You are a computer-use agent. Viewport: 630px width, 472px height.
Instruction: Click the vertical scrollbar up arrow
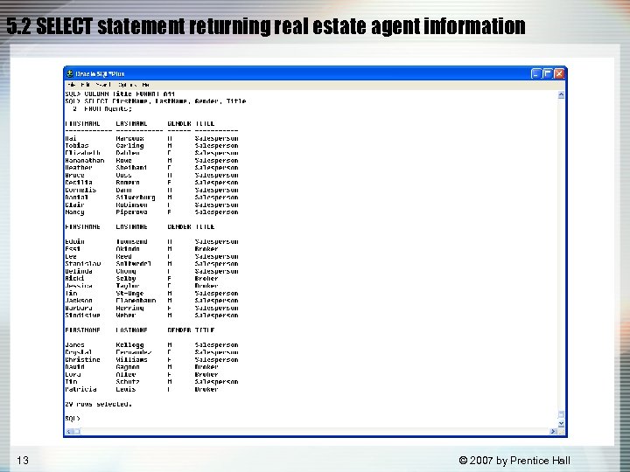coord(561,94)
